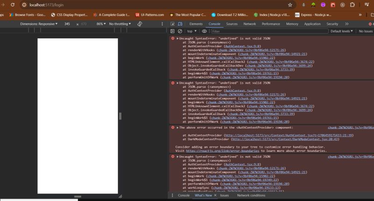Open the drawer Console tab

pos(184,195)
